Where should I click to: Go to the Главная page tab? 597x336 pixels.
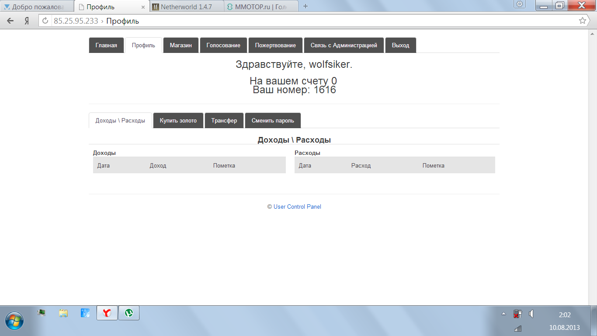(x=106, y=45)
